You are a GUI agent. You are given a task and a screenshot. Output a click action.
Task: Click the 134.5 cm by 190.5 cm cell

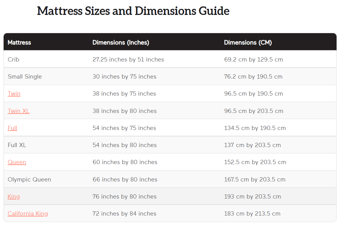[x=255, y=128]
